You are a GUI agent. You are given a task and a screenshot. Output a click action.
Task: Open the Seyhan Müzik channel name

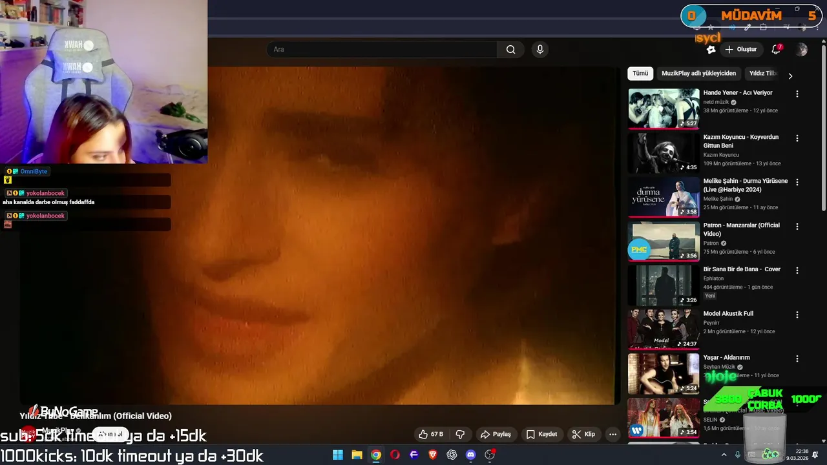tap(720, 367)
